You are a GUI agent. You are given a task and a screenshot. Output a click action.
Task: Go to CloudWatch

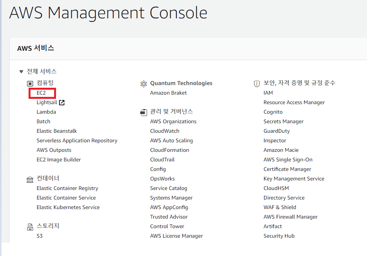click(165, 131)
